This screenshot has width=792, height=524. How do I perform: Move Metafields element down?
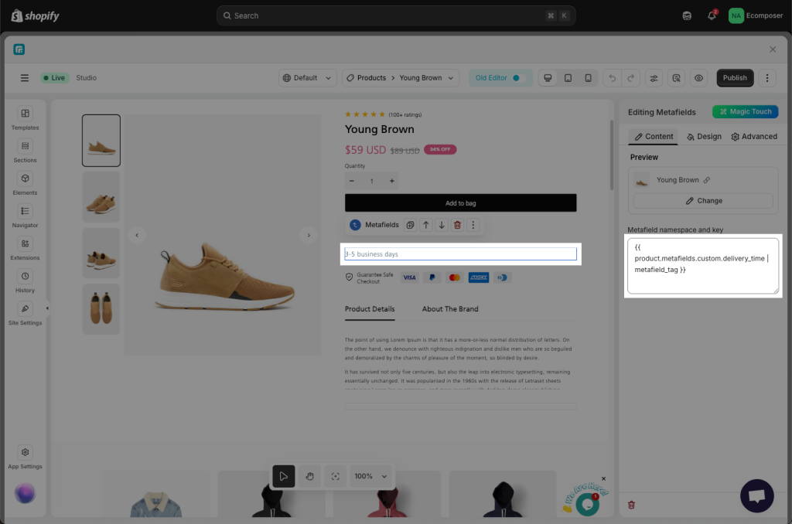(x=442, y=225)
